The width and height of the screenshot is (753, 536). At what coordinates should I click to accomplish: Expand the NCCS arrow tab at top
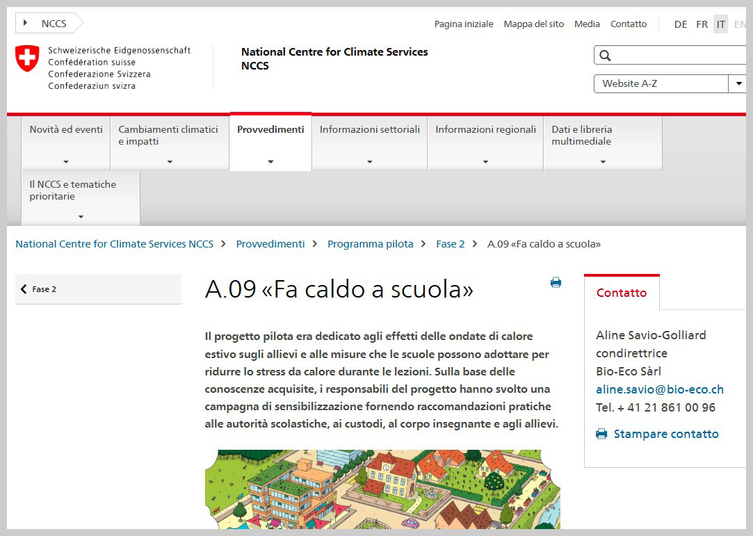pos(47,24)
